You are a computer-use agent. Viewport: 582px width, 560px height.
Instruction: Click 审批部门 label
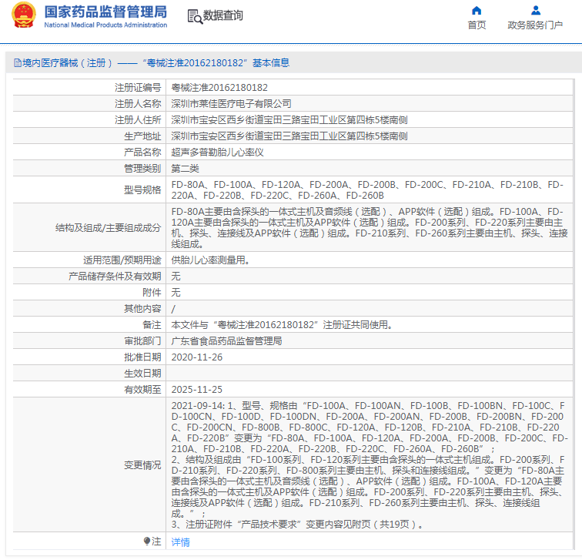click(x=142, y=341)
